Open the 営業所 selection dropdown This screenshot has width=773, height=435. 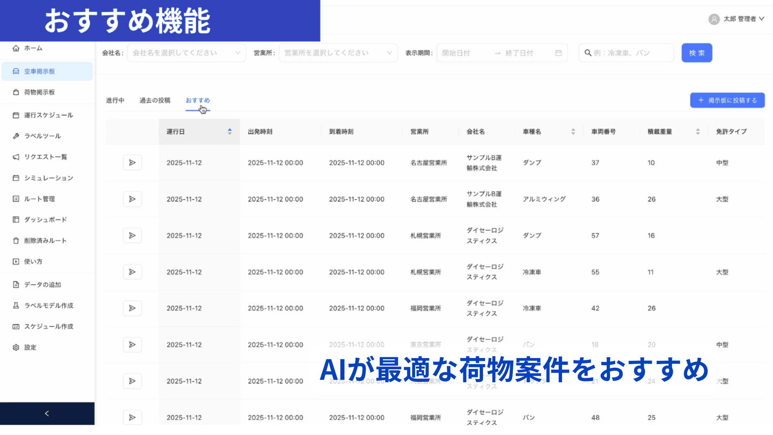click(x=338, y=53)
